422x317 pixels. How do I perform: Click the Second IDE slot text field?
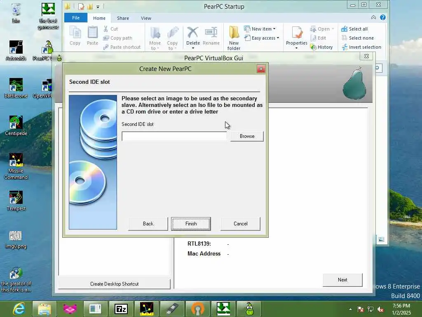coord(174,136)
